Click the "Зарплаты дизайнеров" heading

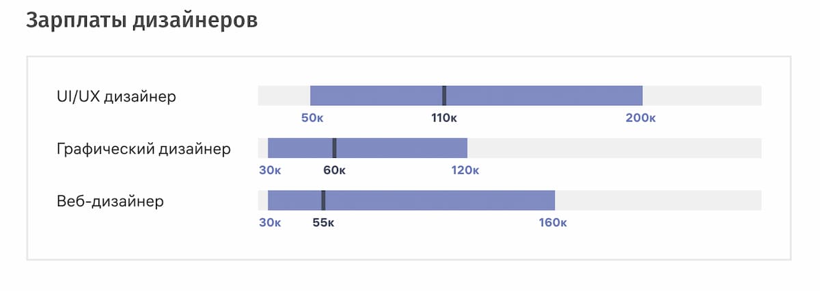pos(141,20)
